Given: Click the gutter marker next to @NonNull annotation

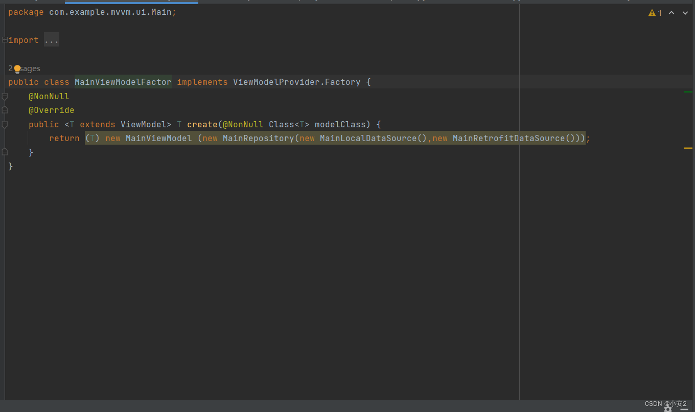Looking at the screenshot, I should (x=4, y=96).
